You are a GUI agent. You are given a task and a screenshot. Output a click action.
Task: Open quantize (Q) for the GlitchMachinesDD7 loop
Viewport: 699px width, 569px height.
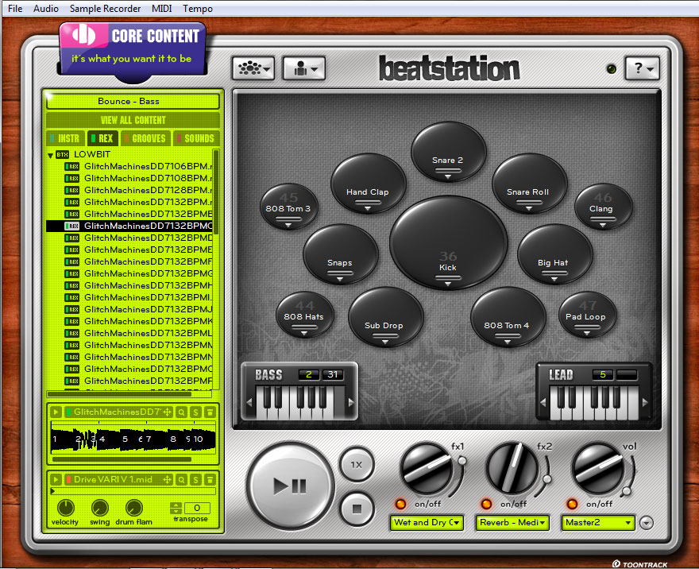click(181, 412)
